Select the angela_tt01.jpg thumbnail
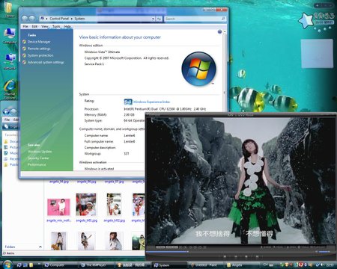Image resolution: width=337 pixels, height=269 pixels. coord(86,205)
